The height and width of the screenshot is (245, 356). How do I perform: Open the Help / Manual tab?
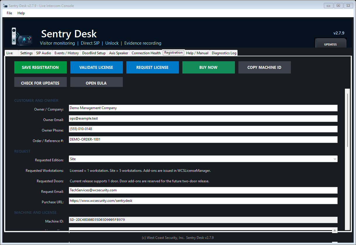pyautogui.click(x=197, y=53)
